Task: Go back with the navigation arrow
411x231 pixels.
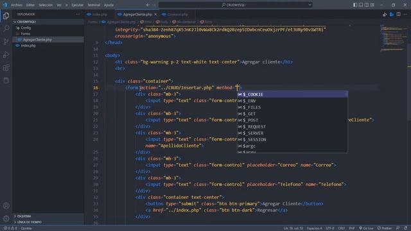Action: [148, 4]
